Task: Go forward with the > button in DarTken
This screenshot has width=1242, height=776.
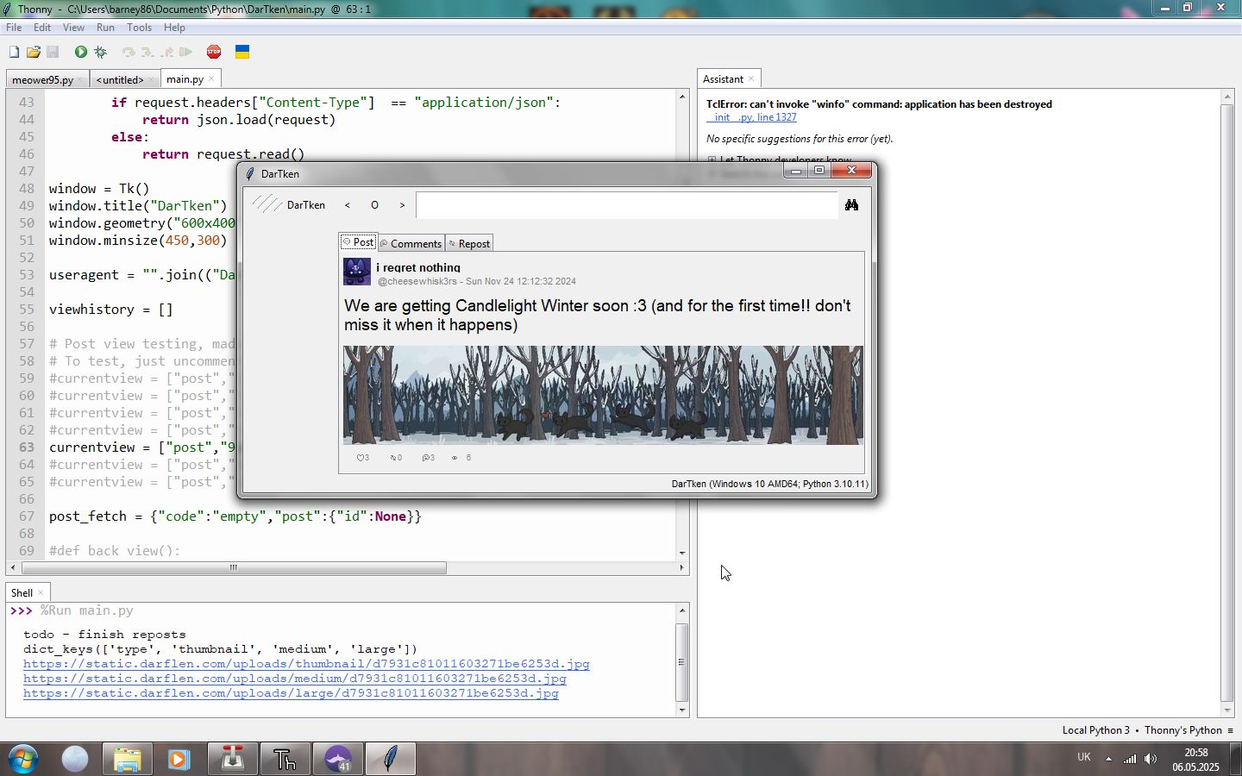Action: click(402, 205)
